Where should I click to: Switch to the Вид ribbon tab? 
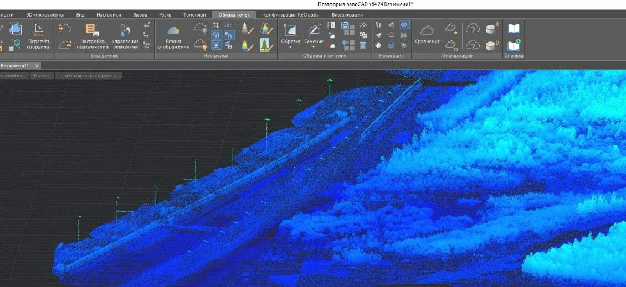click(x=80, y=15)
